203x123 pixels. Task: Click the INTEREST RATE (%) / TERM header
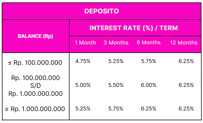click(134, 28)
